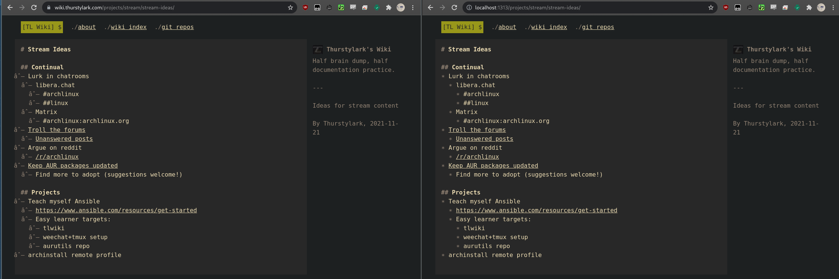Select ./wiki_index nav item on the wiki.thurstylark.com page

point(128,27)
